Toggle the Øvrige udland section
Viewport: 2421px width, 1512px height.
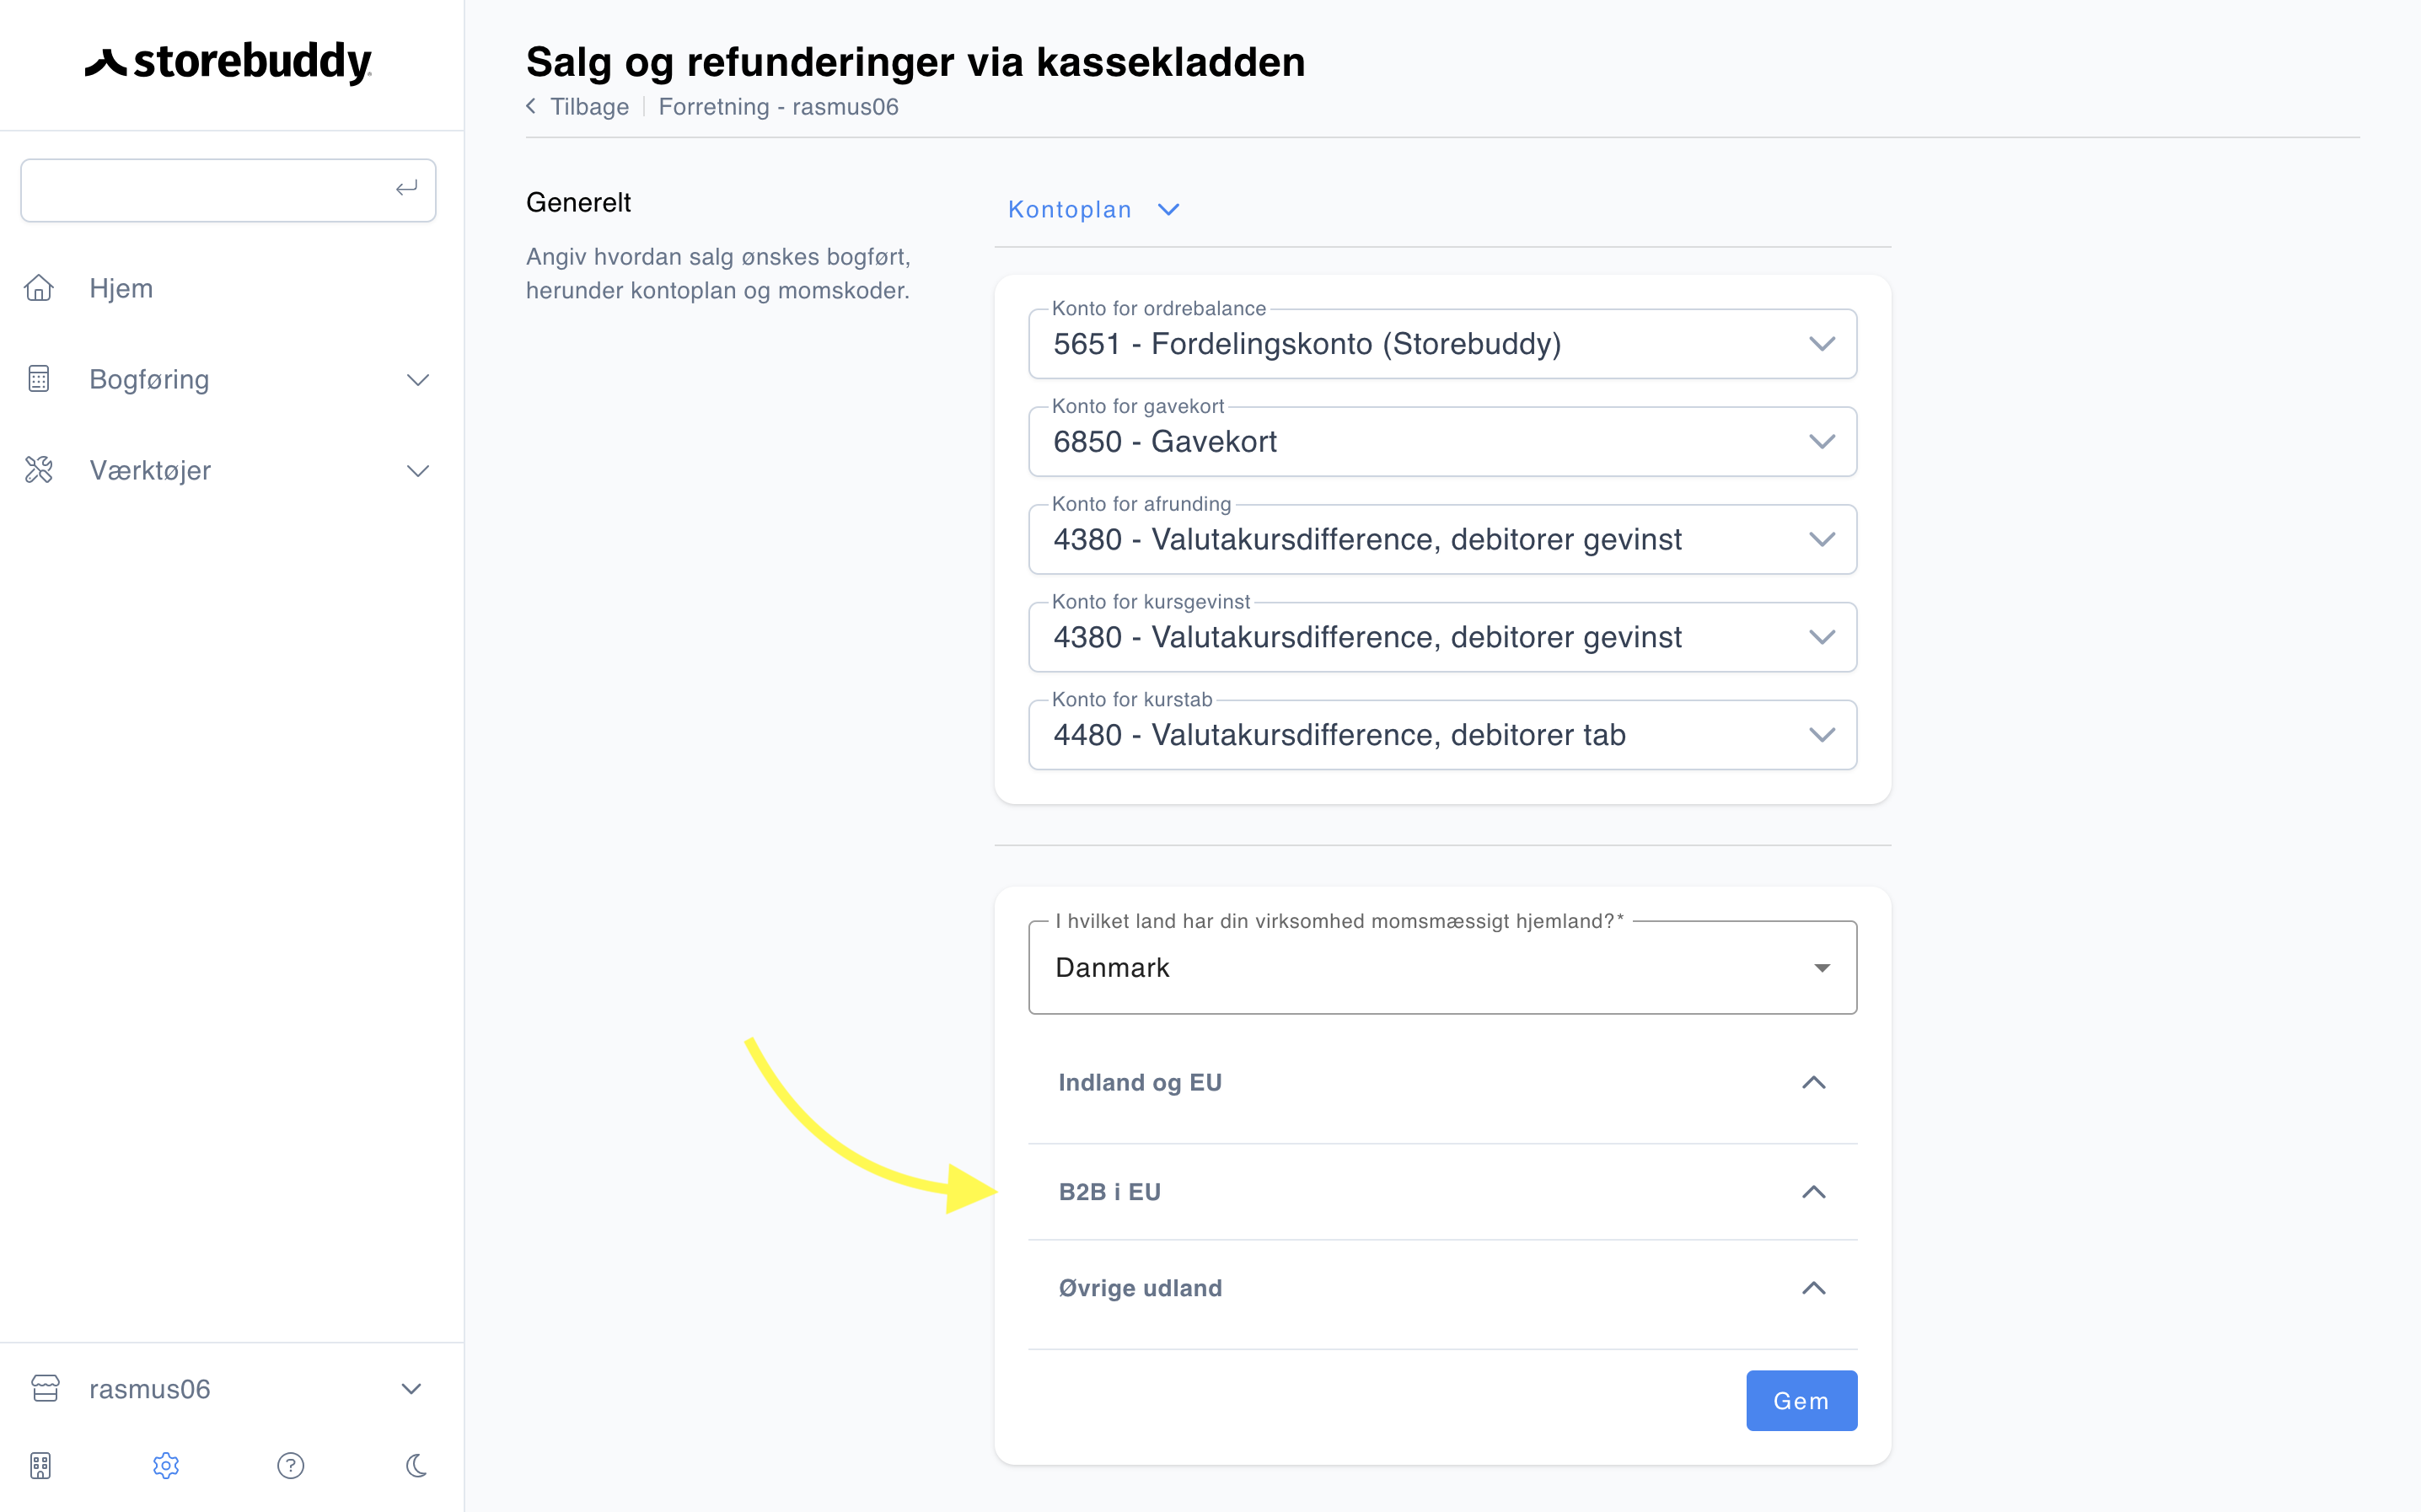1442,1288
